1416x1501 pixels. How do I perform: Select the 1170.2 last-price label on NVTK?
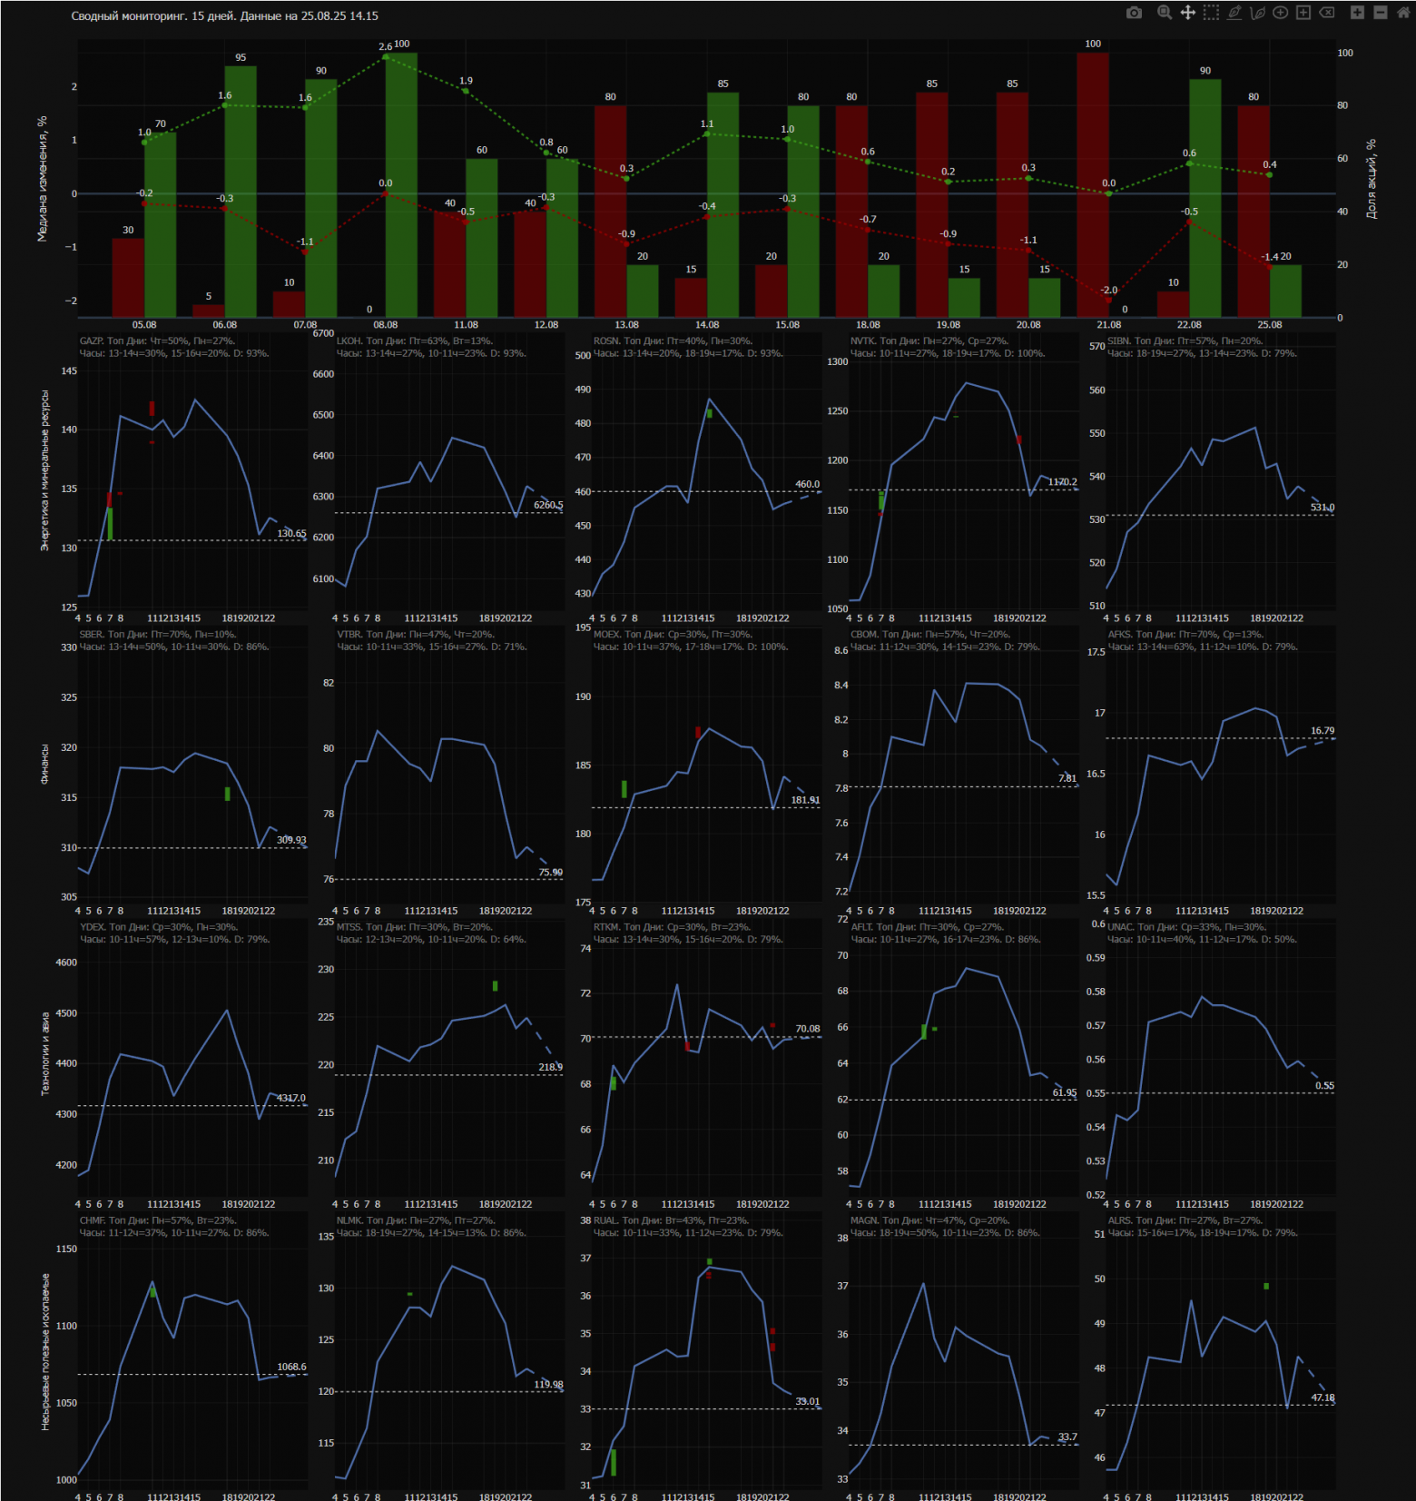pos(1063,482)
